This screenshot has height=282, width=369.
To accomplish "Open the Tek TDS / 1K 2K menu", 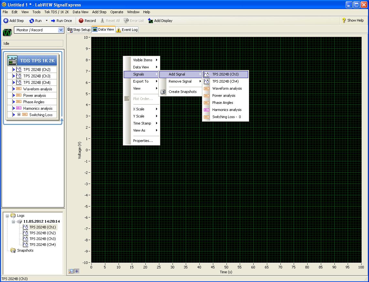I will (57, 12).
